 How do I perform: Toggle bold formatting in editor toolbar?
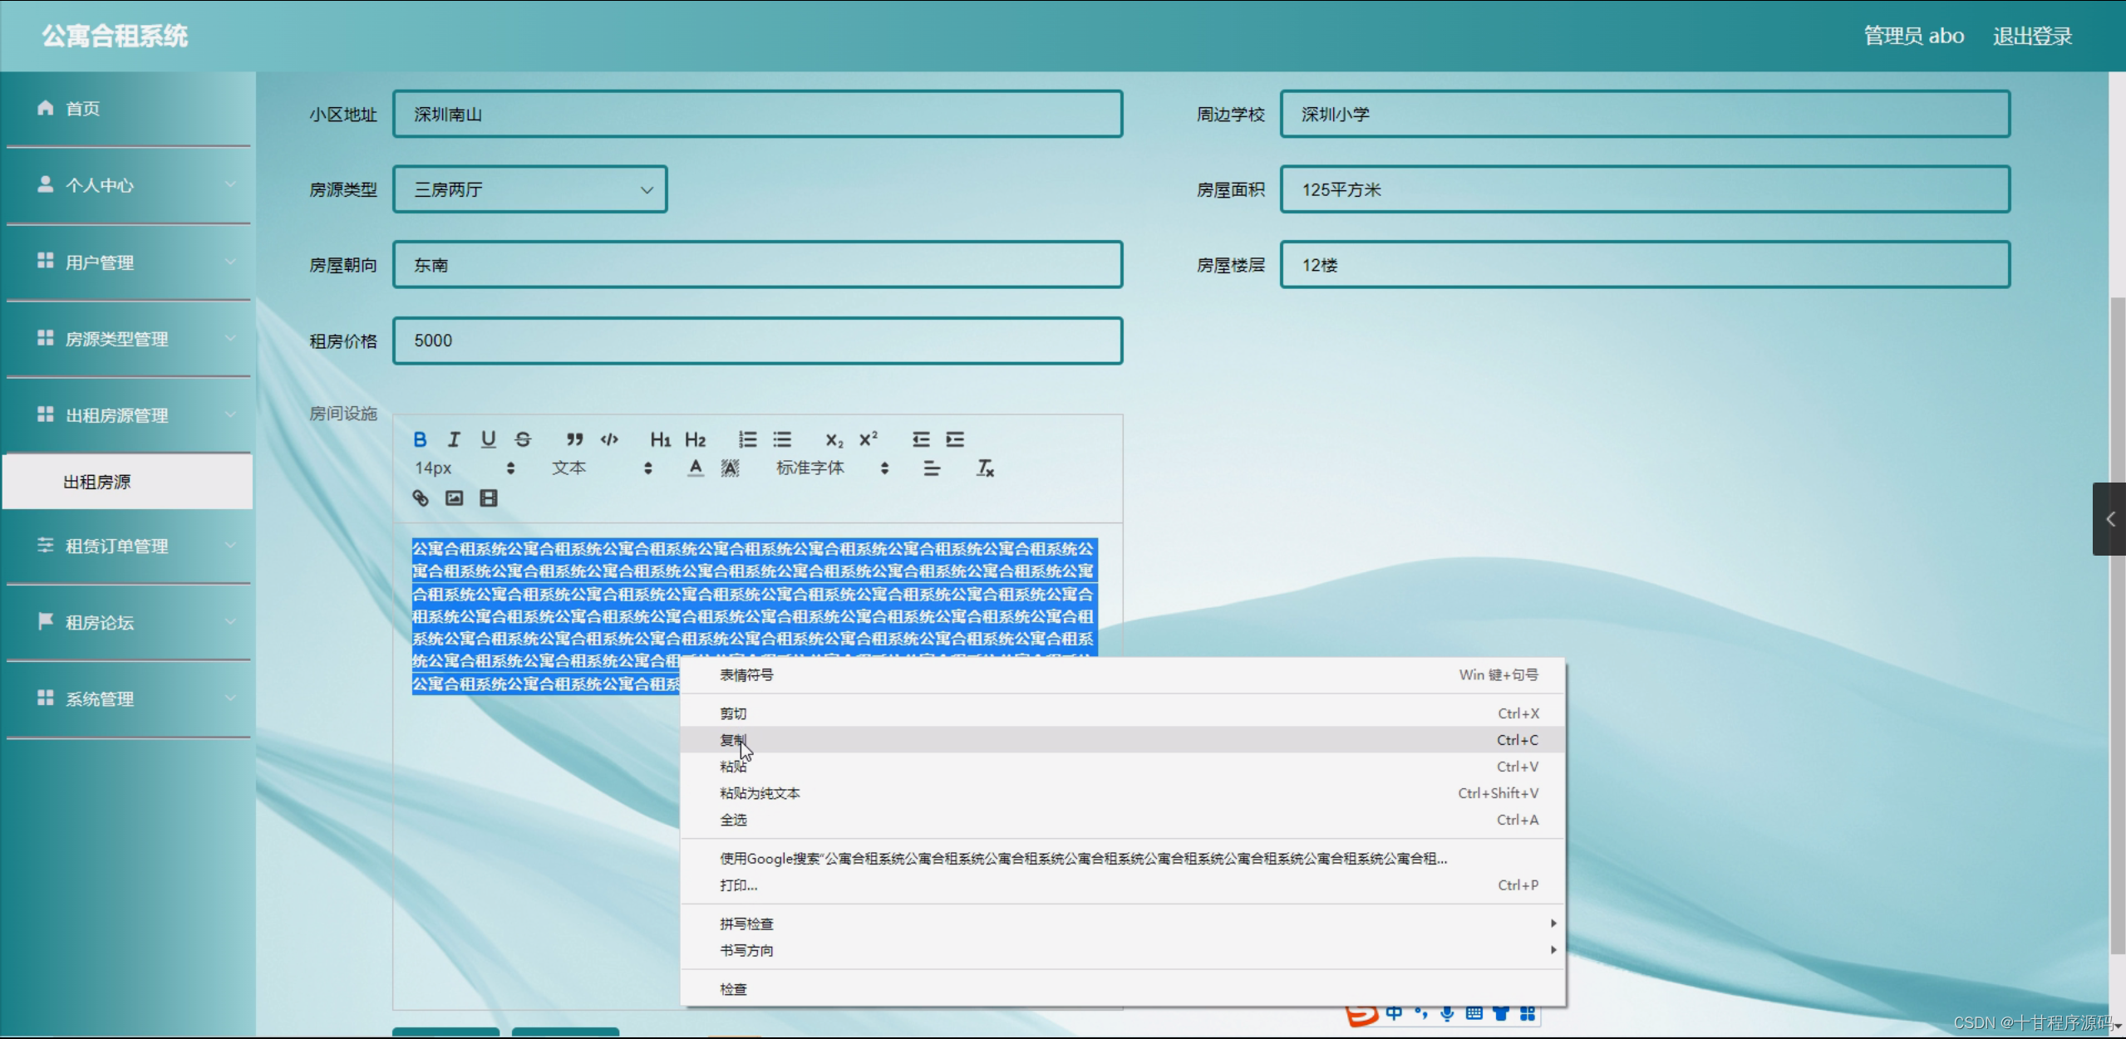pyautogui.click(x=420, y=439)
